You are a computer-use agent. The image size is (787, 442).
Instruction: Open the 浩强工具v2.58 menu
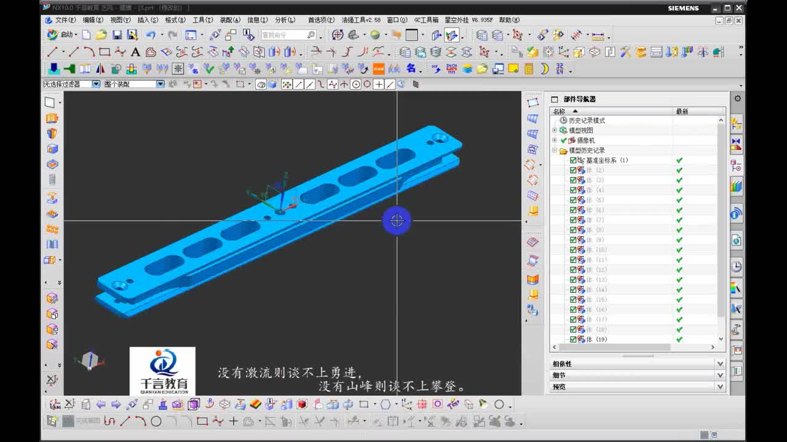point(361,20)
